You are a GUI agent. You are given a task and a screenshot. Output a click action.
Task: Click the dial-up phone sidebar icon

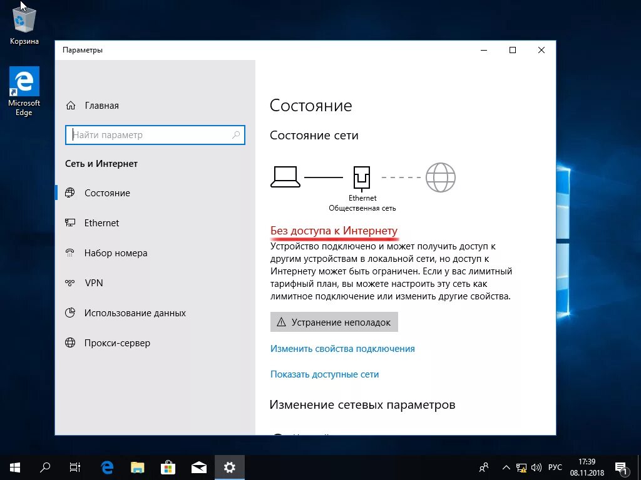click(x=70, y=252)
